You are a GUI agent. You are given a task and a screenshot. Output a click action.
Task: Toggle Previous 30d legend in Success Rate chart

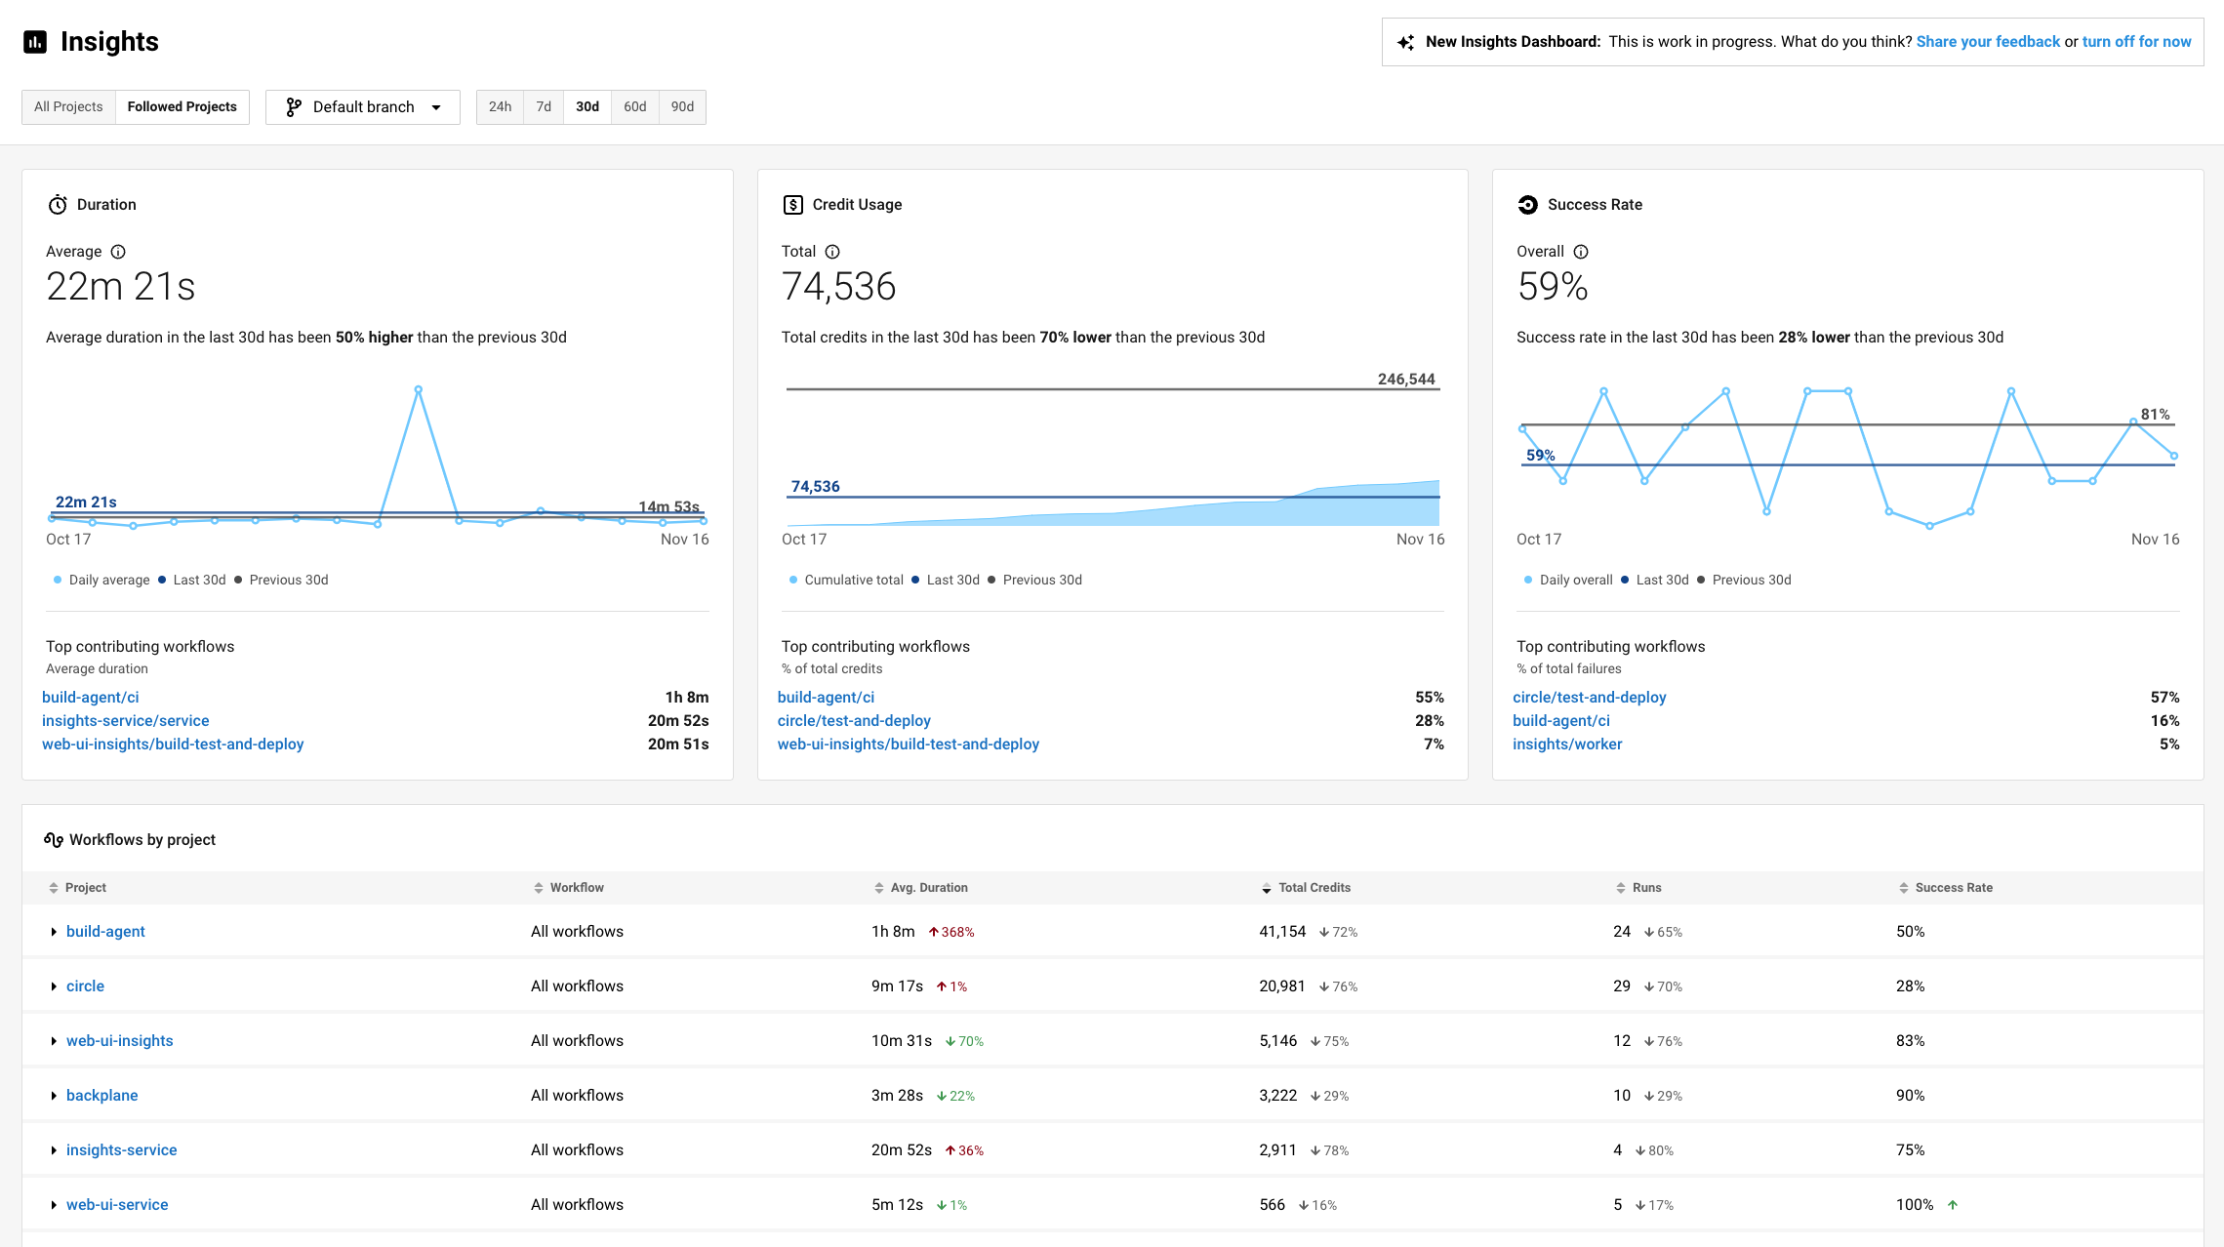1744,581
